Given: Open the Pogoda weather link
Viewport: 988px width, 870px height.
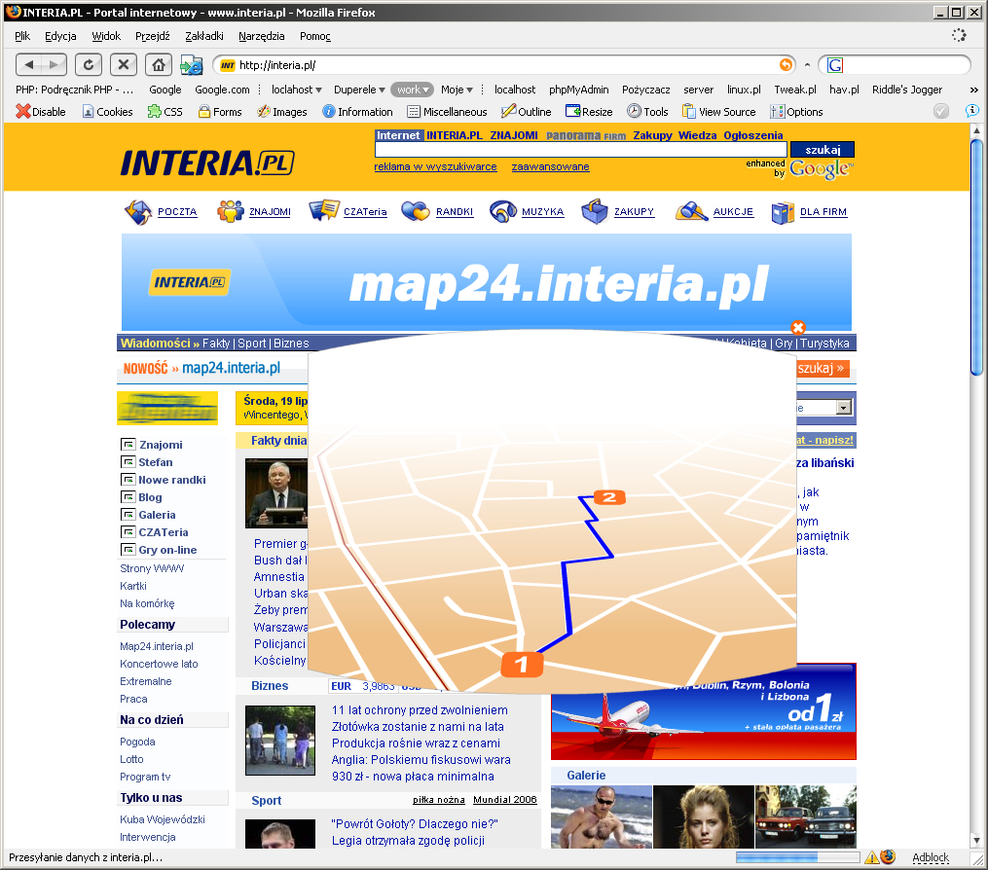Looking at the screenshot, I should click(137, 742).
